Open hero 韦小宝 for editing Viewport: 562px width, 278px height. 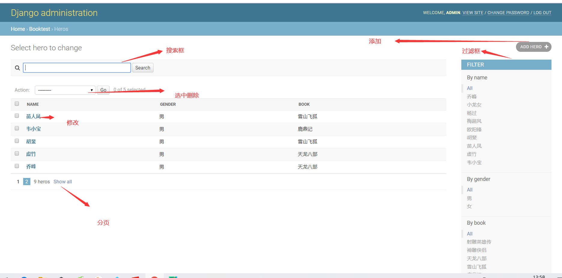point(33,129)
